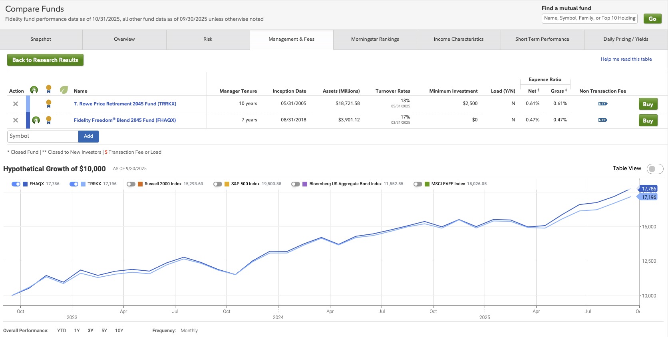
Task: Open the Help me read this table link
Action: [x=626, y=59]
